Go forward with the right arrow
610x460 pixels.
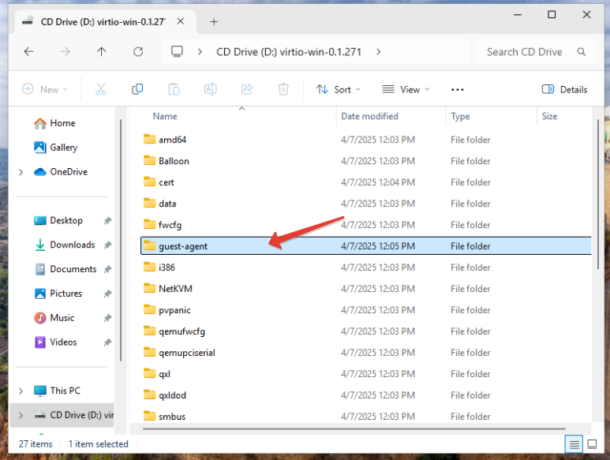tap(65, 52)
